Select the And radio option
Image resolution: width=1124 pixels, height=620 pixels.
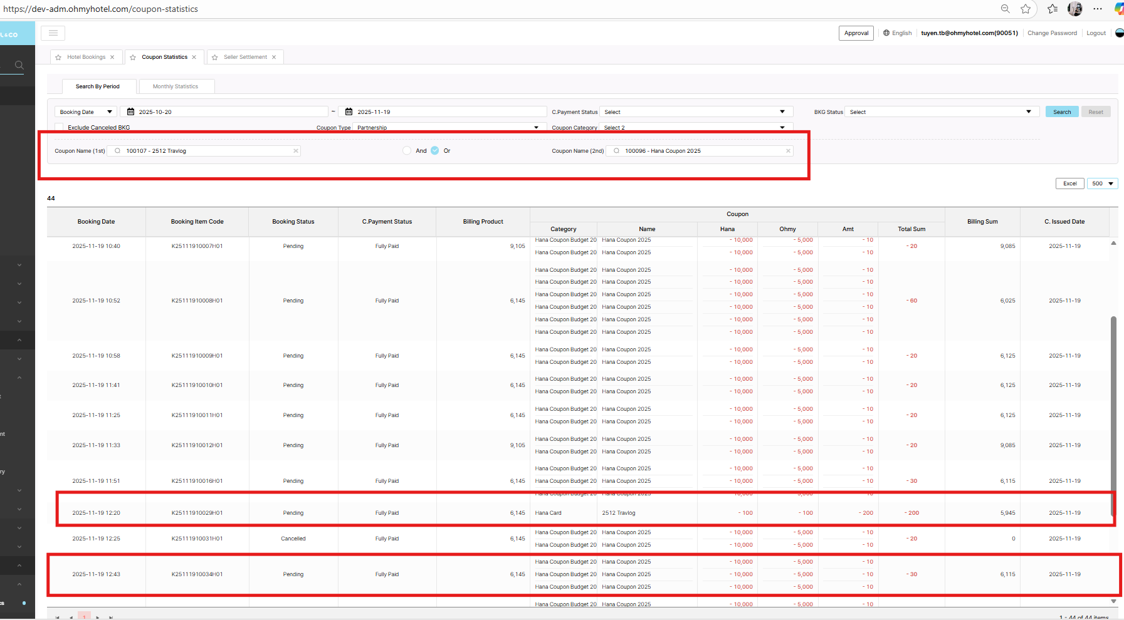(407, 151)
